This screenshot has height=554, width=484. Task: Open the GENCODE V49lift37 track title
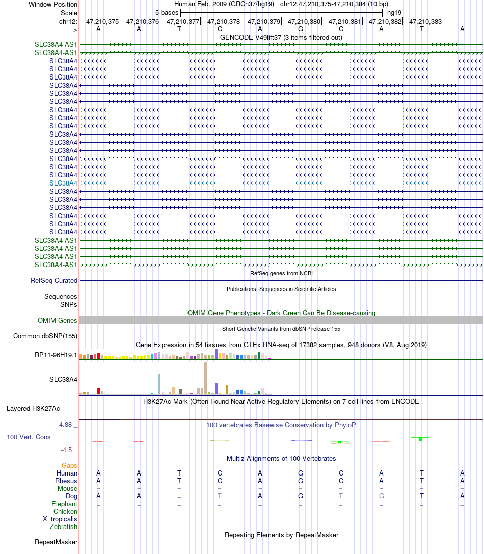coord(281,37)
